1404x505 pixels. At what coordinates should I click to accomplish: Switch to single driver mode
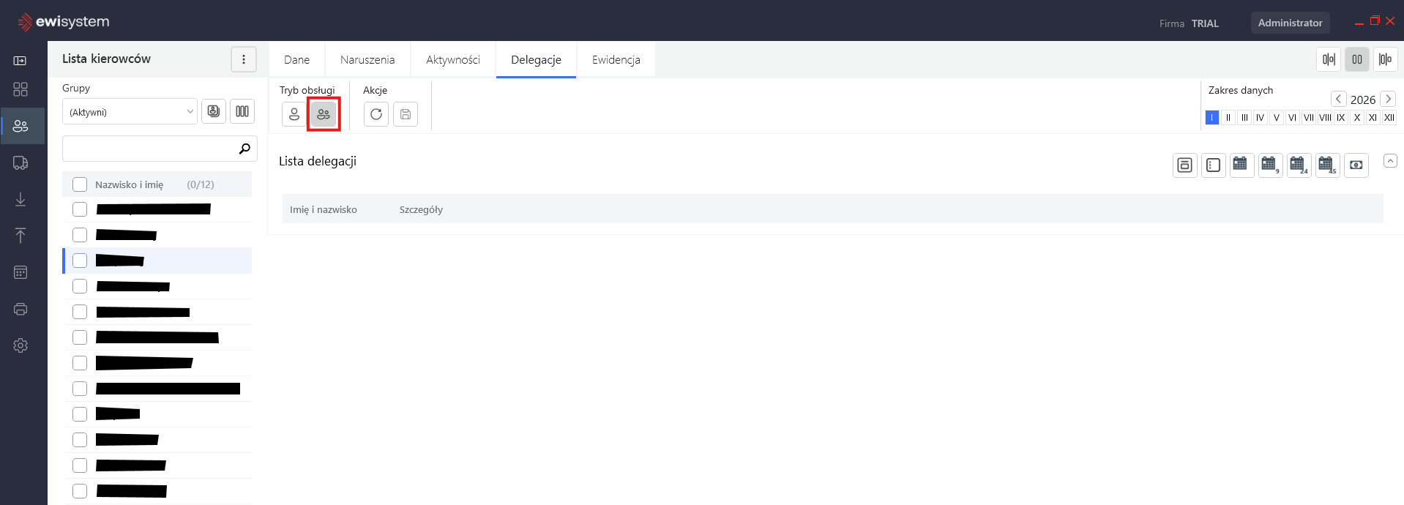pyautogui.click(x=294, y=114)
